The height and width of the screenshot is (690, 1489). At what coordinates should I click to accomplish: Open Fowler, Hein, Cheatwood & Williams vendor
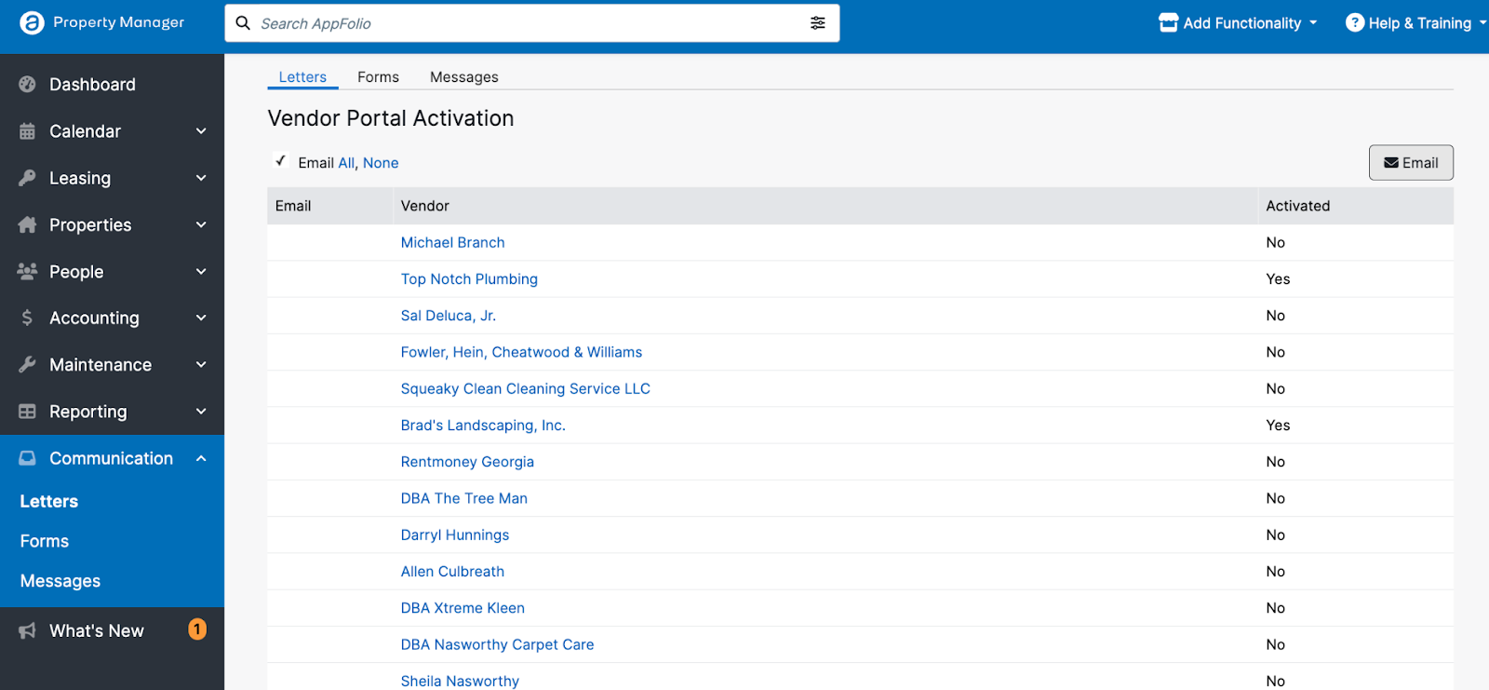coord(521,352)
